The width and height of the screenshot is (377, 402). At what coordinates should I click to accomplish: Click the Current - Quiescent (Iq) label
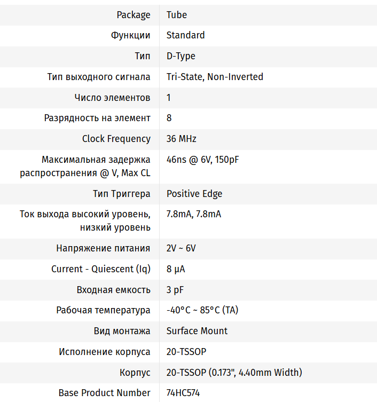coord(101,269)
